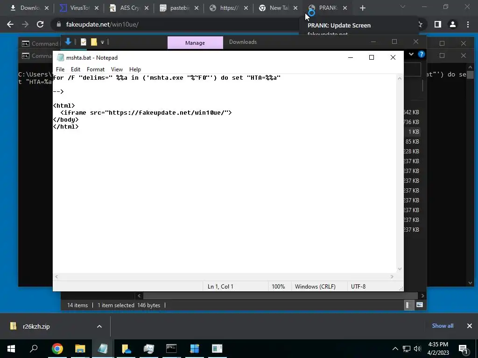
Task: Open taskbar search
Action: pos(34,349)
